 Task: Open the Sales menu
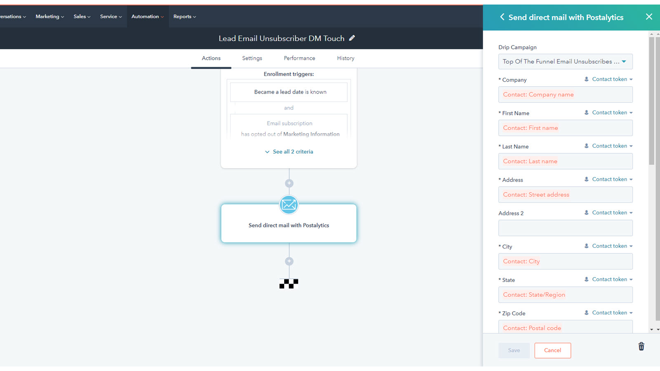pyautogui.click(x=82, y=16)
